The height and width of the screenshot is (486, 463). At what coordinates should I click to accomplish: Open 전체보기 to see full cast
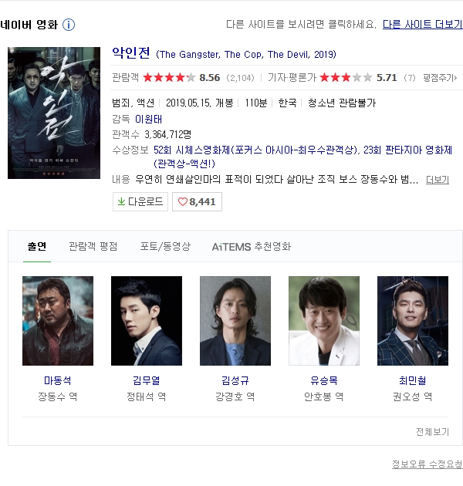(432, 431)
